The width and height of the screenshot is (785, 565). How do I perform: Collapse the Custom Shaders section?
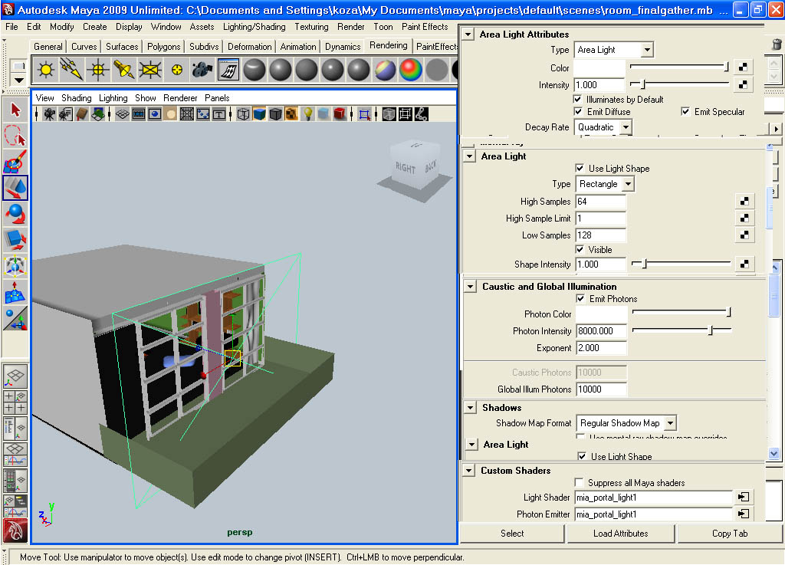(x=468, y=471)
